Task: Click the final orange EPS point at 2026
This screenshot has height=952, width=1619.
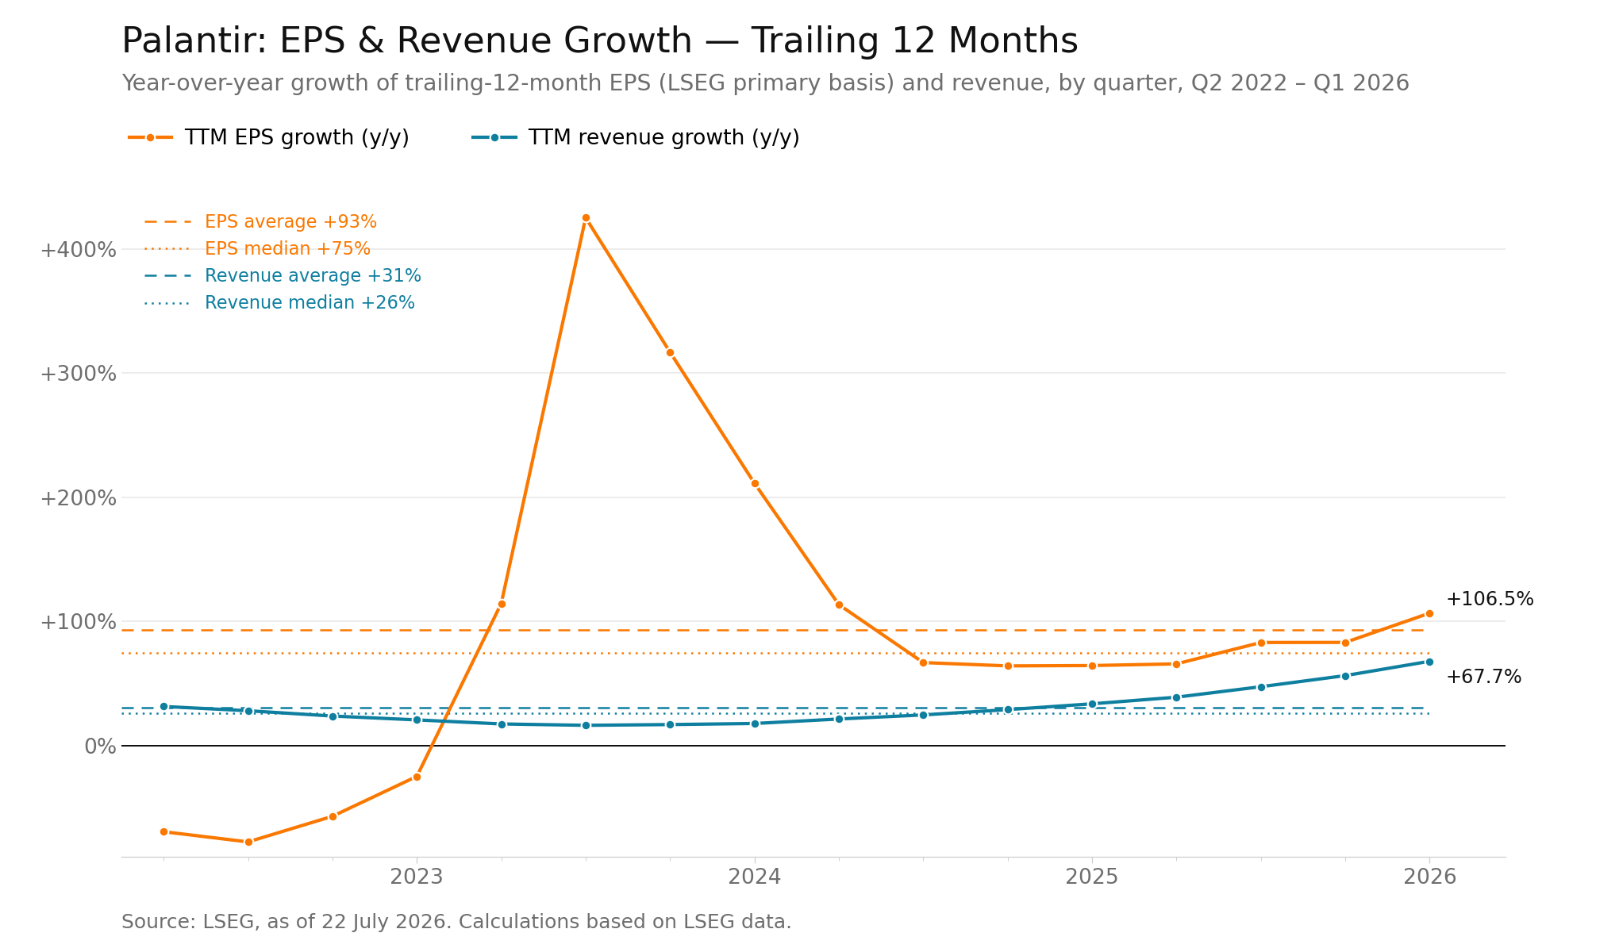Action: (x=1429, y=613)
